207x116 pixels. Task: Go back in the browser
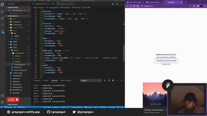127,6
